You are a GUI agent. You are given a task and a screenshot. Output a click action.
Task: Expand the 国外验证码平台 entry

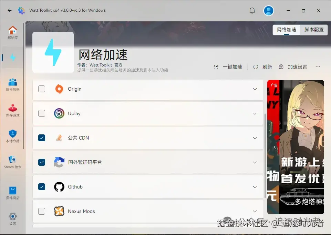coord(255,162)
